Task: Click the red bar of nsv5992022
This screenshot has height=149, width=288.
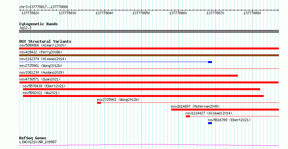Action: click(x=143, y=96)
